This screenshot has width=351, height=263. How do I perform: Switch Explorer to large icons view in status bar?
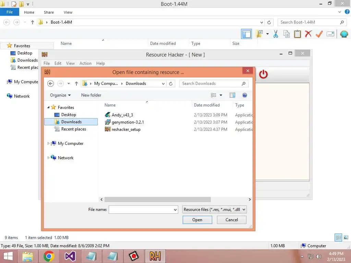pyautogui.click(x=346, y=237)
